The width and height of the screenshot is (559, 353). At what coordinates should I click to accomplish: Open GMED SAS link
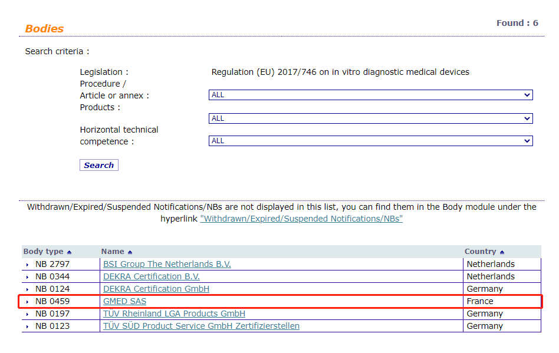tap(124, 301)
